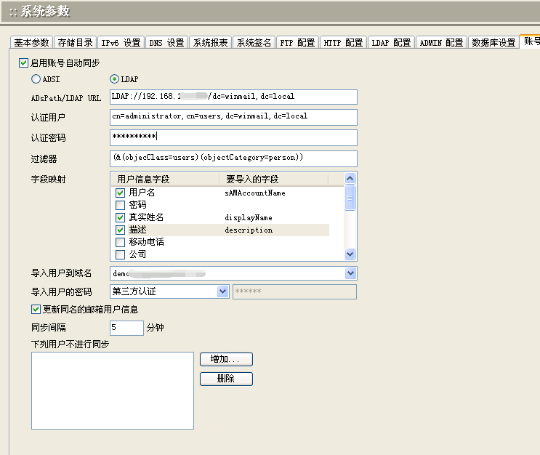Screen dimensions: 540x455
Task: Focus the 同步间隔 minutes input box
Action: (126, 328)
